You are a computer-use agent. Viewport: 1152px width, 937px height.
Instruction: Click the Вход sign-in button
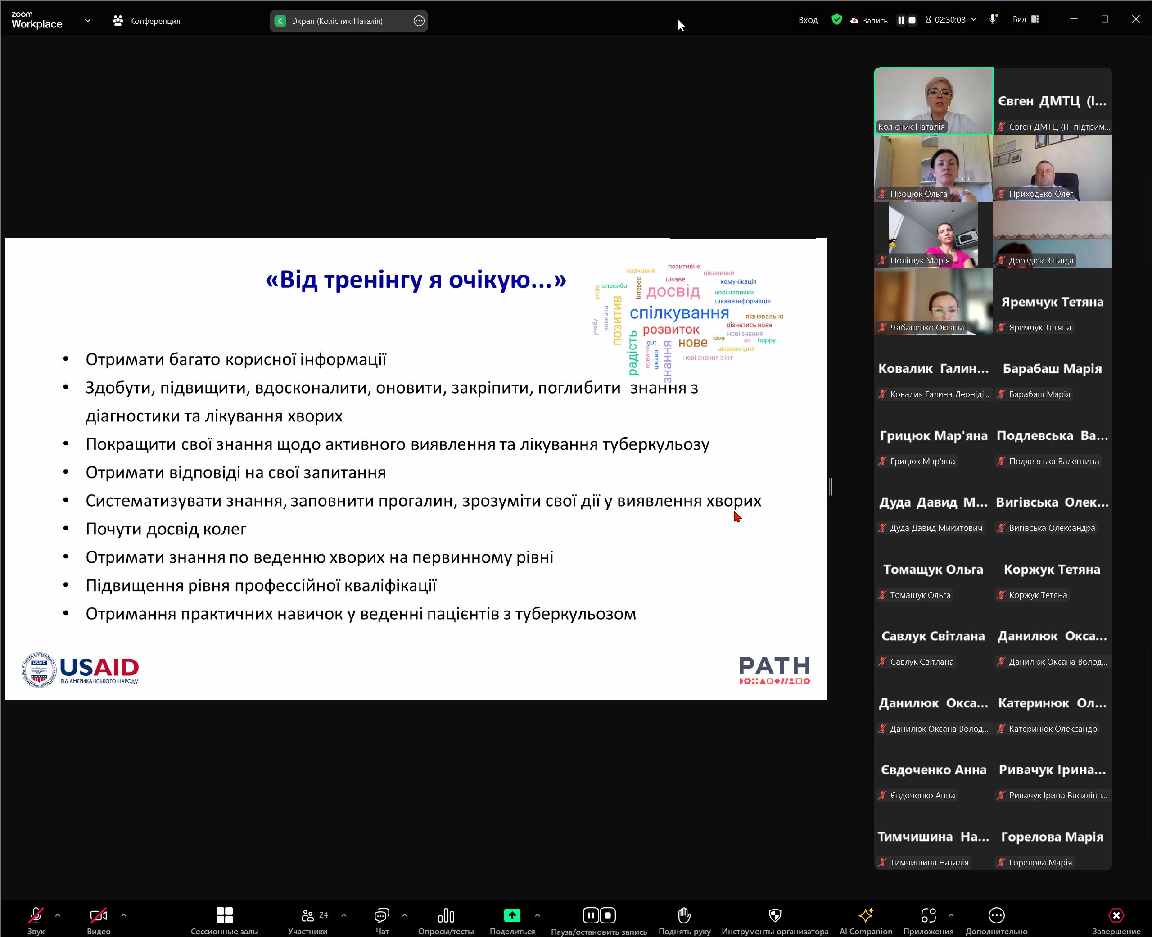(x=808, y=20)
